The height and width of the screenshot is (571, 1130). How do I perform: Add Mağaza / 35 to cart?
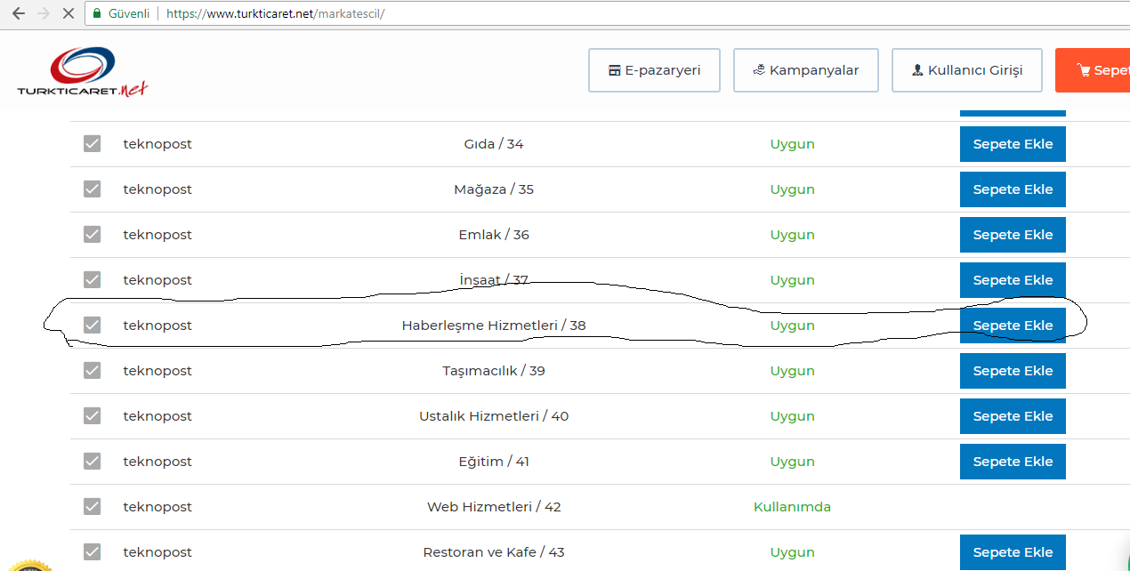(x=1013, y=189)
